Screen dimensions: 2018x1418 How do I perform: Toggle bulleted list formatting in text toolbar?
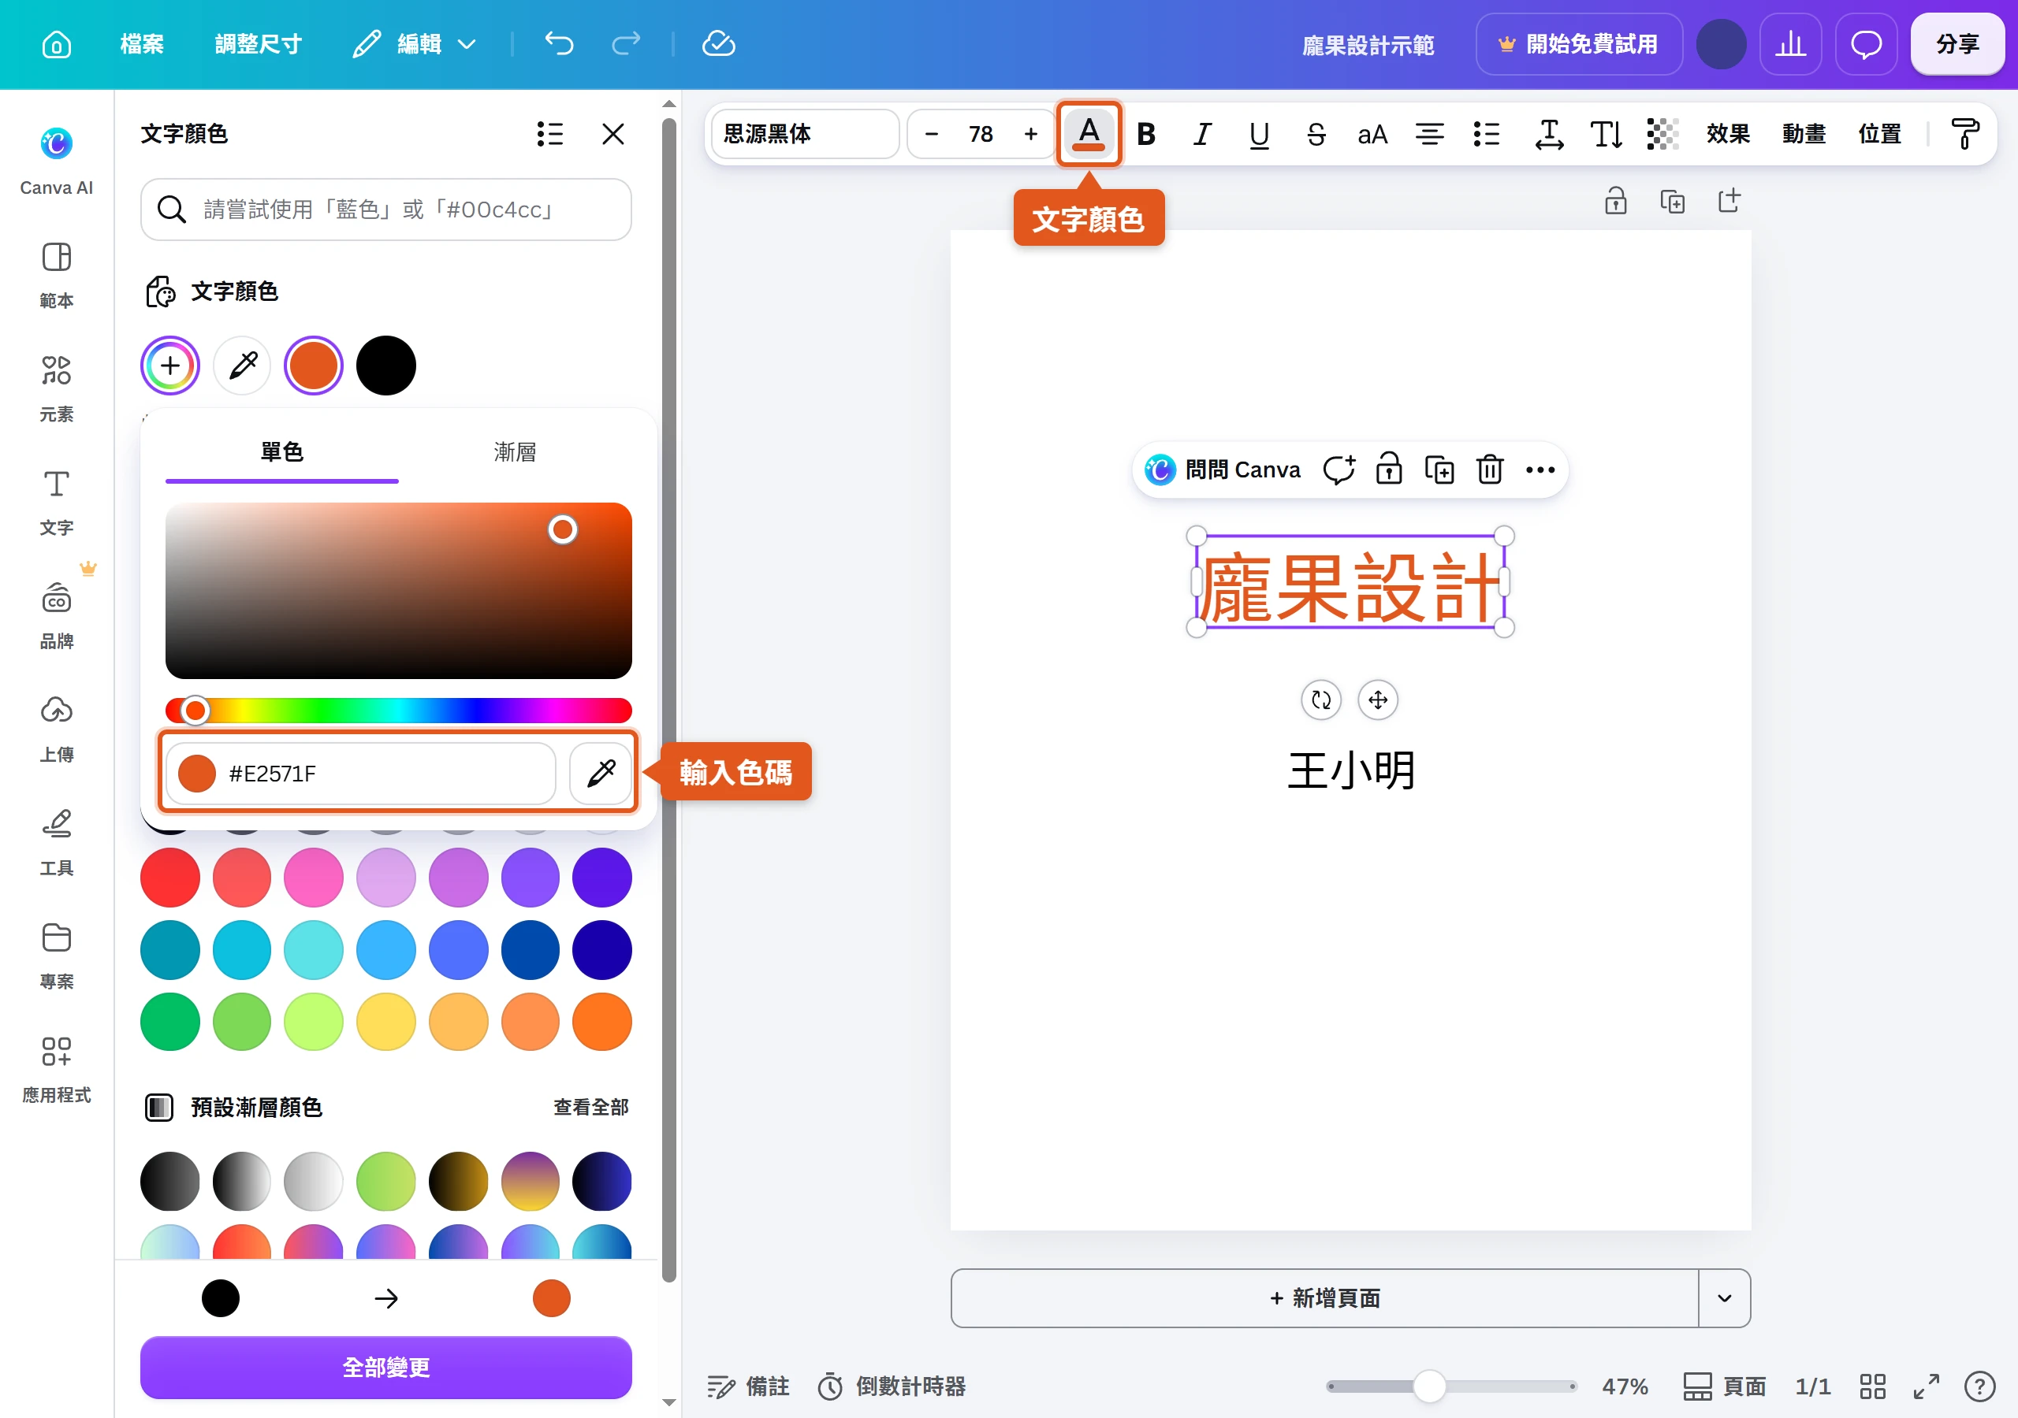click(1486, 134)
